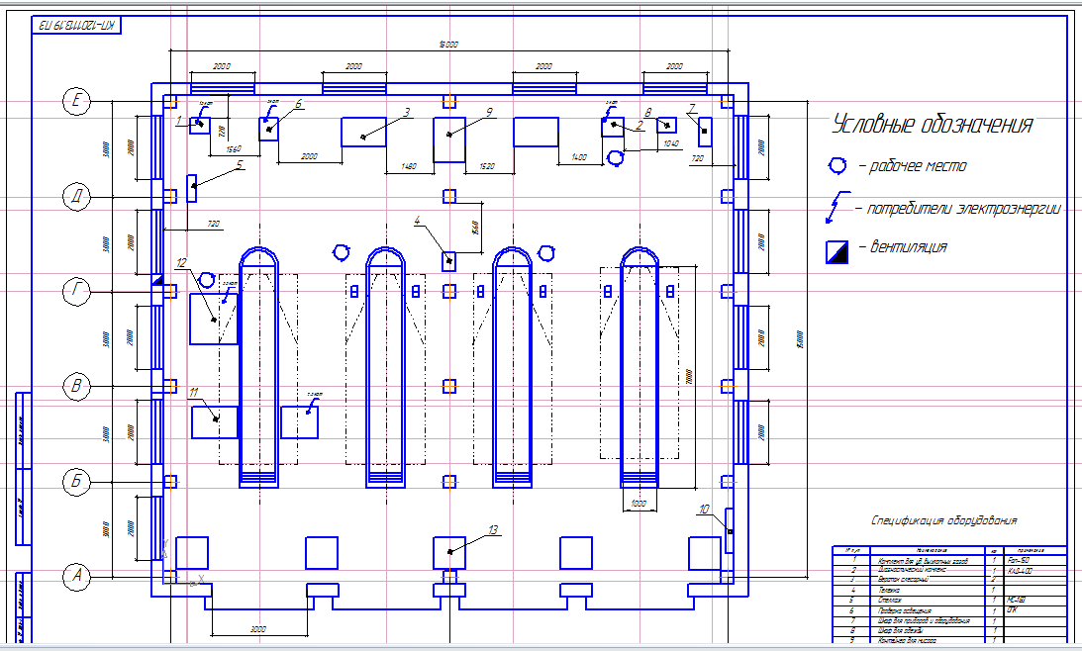Click the 1000 dimension under the rightmost pit

pos(639,504)
